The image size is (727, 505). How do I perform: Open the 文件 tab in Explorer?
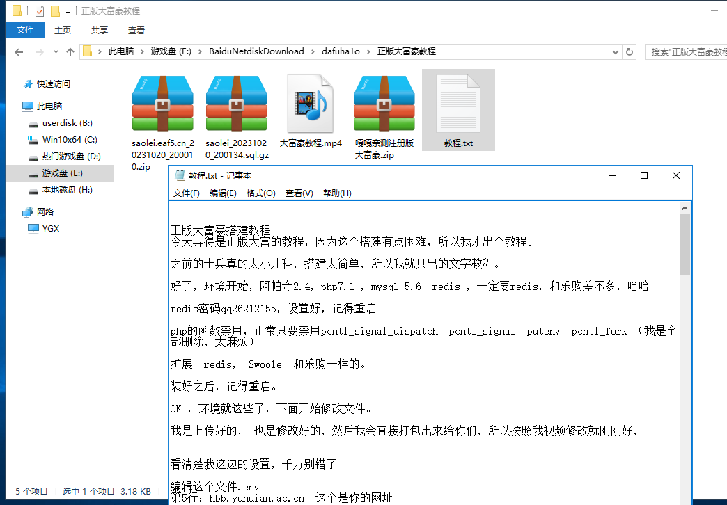[x=25, y=30]
